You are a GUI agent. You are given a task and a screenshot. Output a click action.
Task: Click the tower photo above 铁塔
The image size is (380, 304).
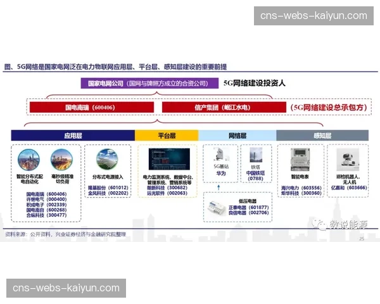click(256, 155)
